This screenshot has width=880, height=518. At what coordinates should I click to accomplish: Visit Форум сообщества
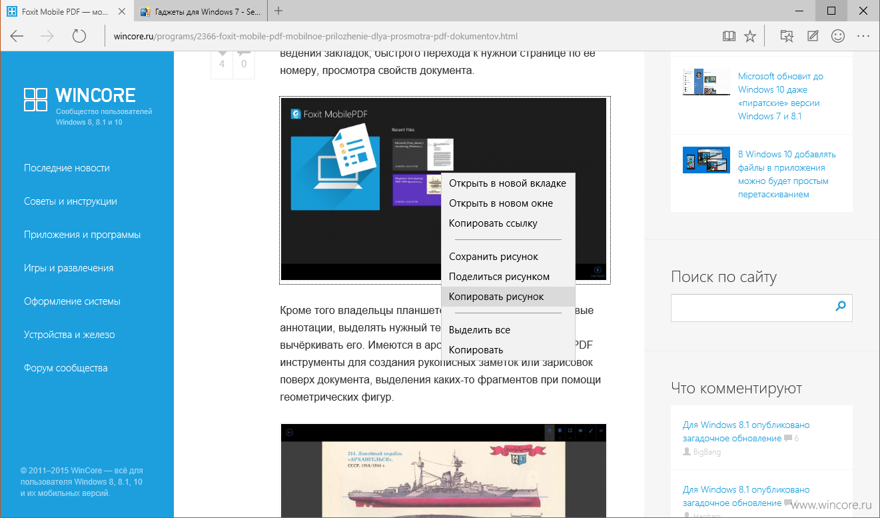pos(65,368)
